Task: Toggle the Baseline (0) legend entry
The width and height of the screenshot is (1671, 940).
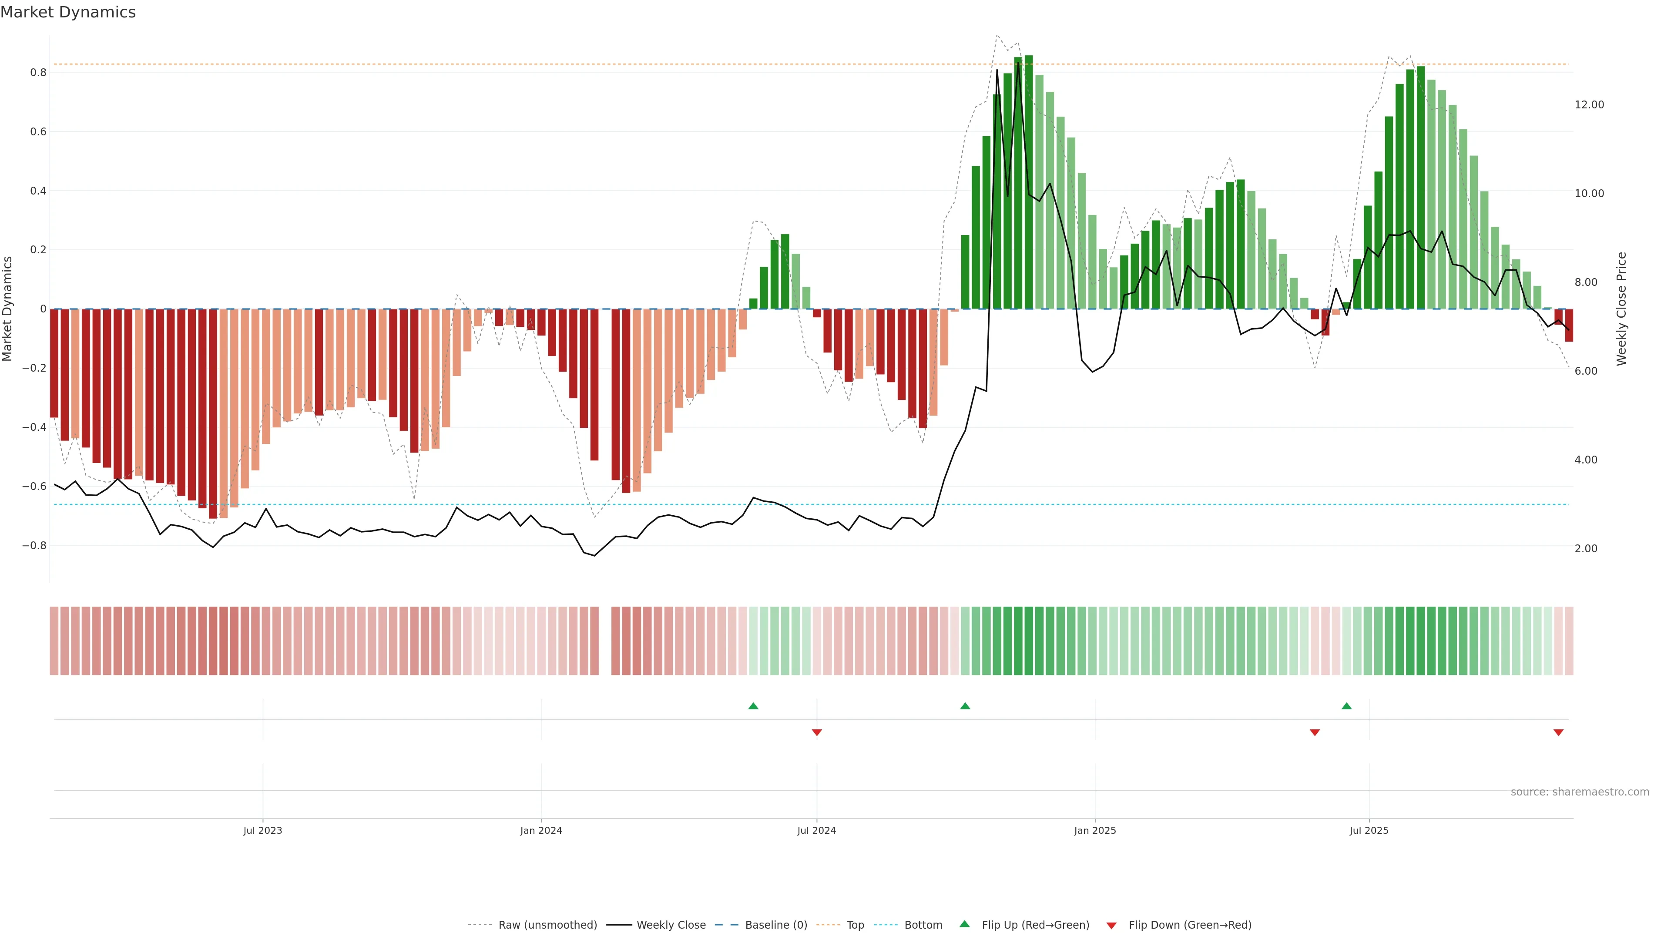Action: point(776,925)
